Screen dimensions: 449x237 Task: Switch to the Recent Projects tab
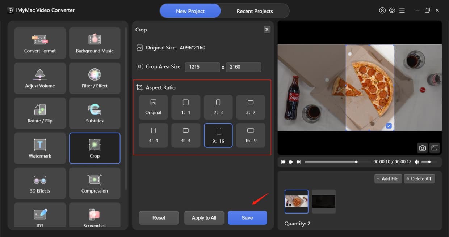pos(255,11)
